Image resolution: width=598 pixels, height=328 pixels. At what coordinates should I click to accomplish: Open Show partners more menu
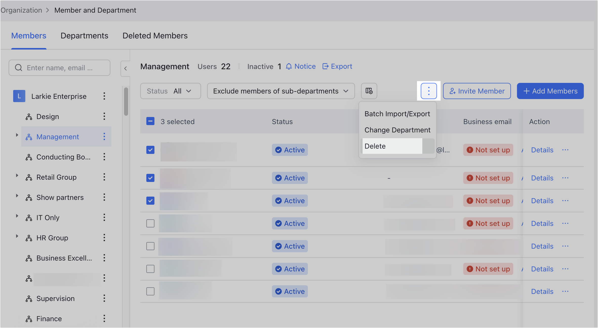click(104, 197)
